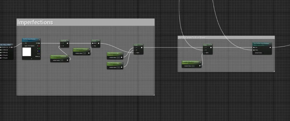
Task: Collapse the Surface Imperfections node with top arrow
Action: 39,40
